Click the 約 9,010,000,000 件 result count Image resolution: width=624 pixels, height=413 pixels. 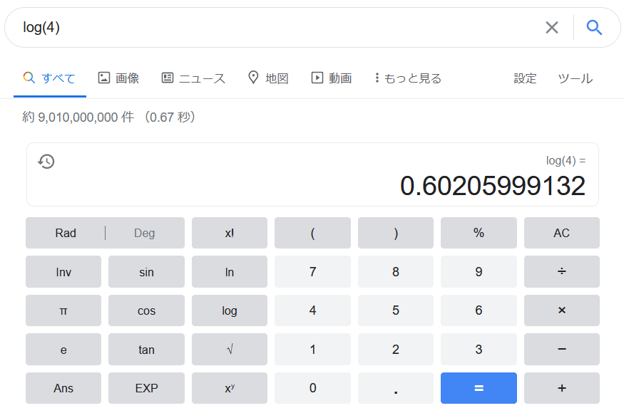coord(78,117)
